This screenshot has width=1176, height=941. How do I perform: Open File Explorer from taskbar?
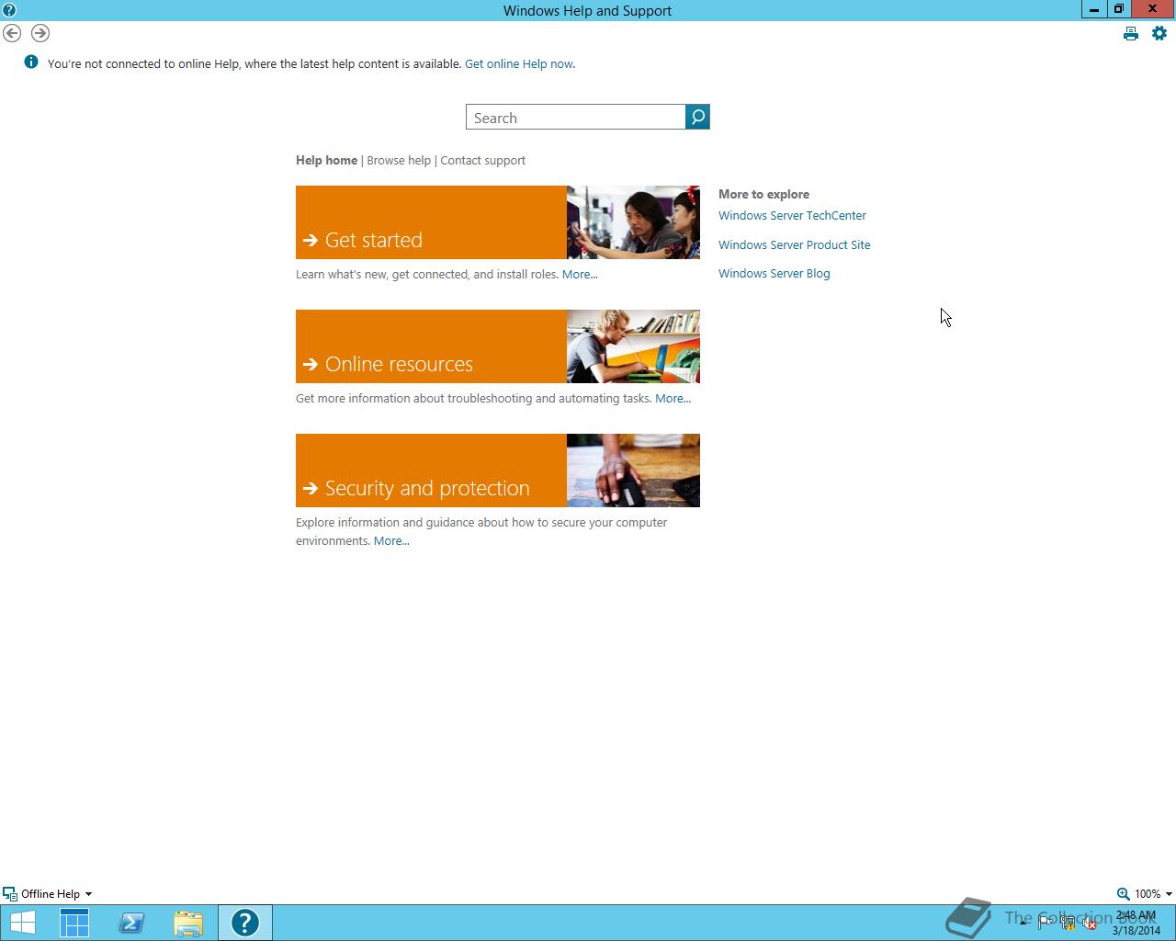(x=188, y=923)
